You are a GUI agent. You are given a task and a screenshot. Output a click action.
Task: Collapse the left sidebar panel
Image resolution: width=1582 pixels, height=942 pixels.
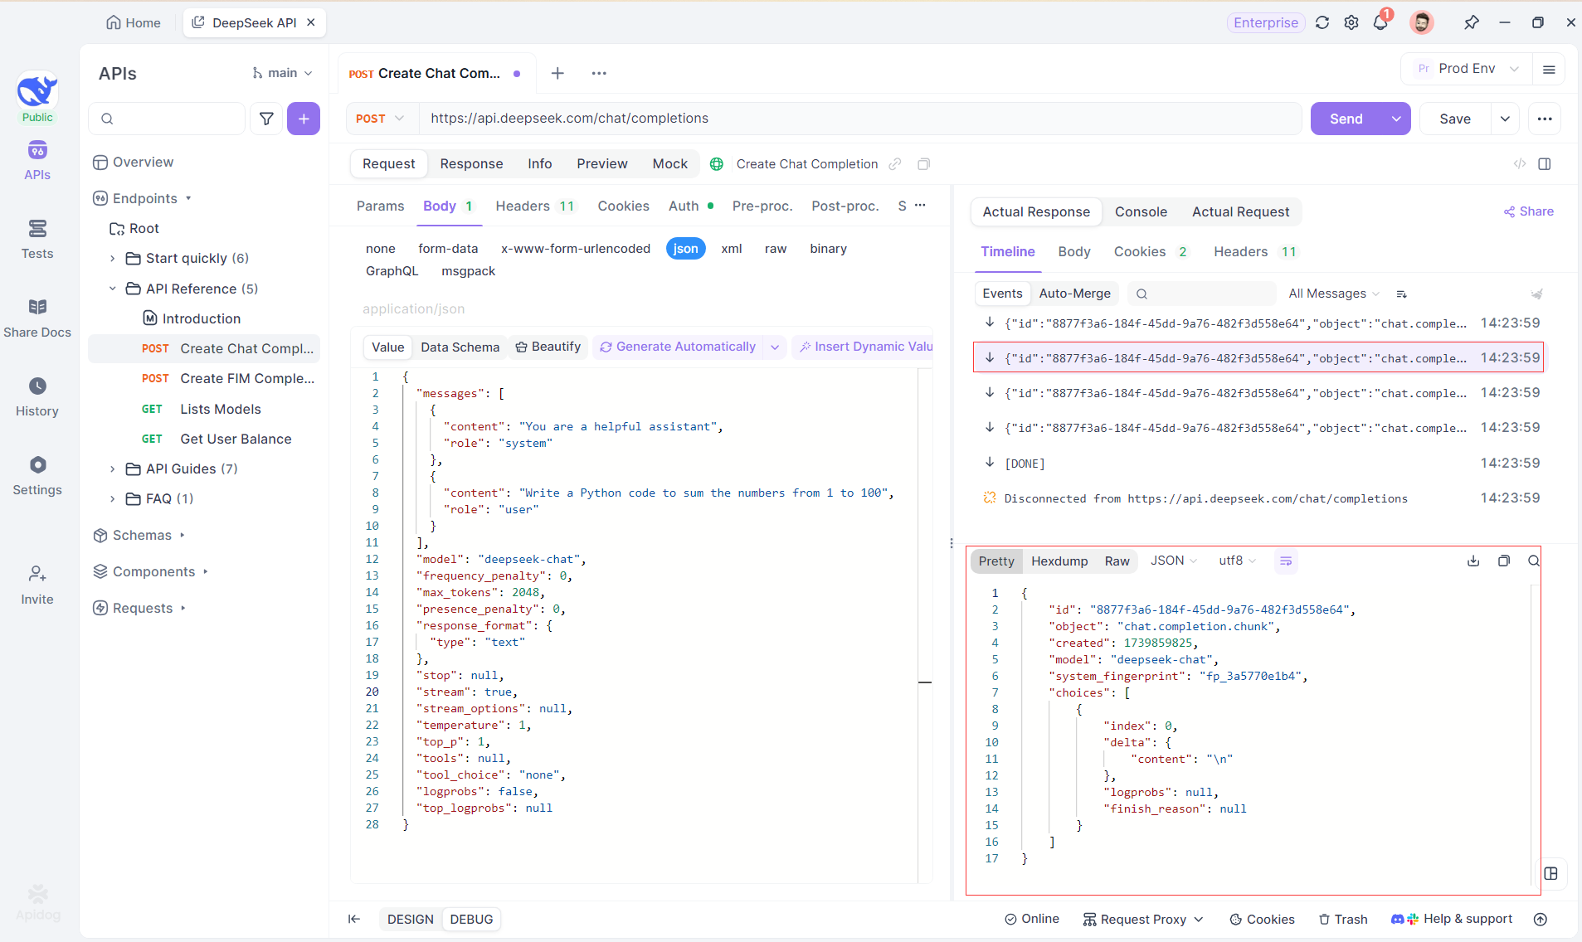pyautogui.click(x=354, y=919)
